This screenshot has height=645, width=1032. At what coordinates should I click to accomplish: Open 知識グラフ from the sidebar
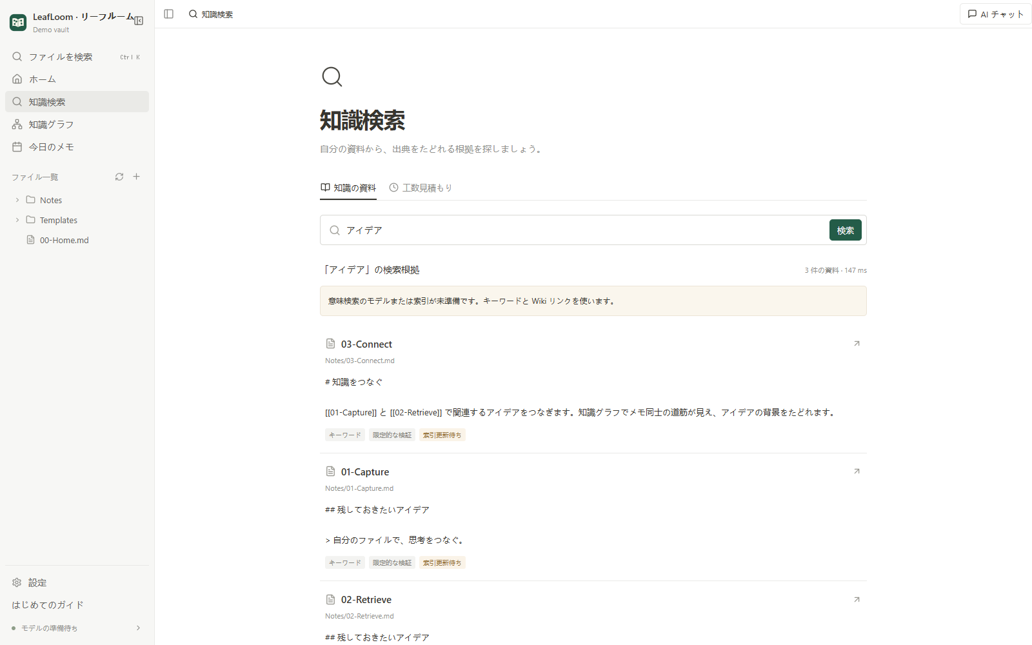click(77, 124)
